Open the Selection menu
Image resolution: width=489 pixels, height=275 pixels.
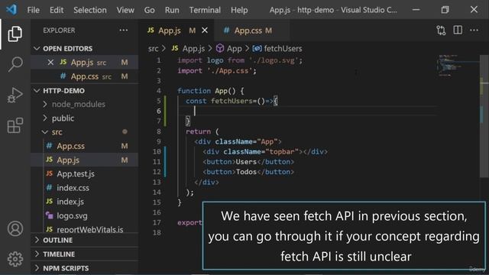tap(90, 10)
